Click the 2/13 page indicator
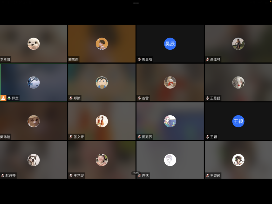Screen dimensions: 272x204 (136, 173)
